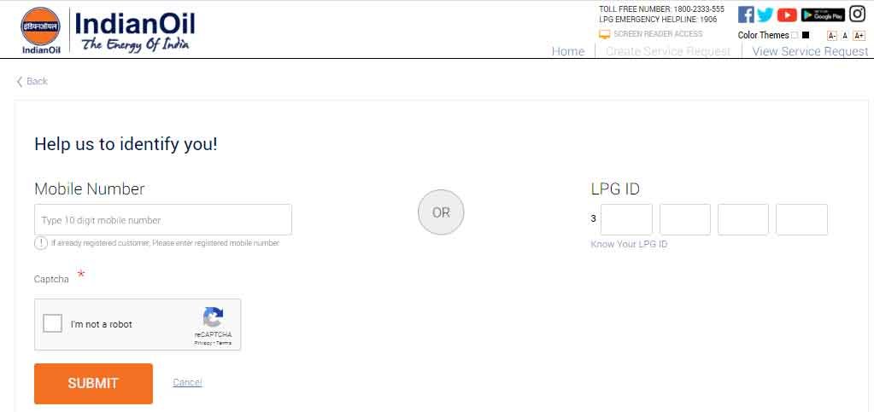The width and height of the screenshot is (874, 412).
Task: Open the YouTube channel icon
Action: (787, 15)
